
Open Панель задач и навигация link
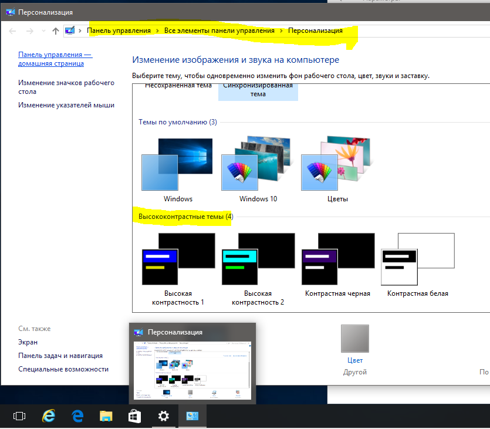(x=60, y=356)
